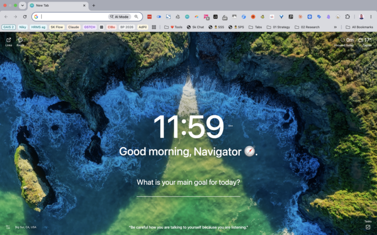The height and width of the screenshot is (235, 377).
Task: Open the Niky bookmark
Action: (23, 27)
